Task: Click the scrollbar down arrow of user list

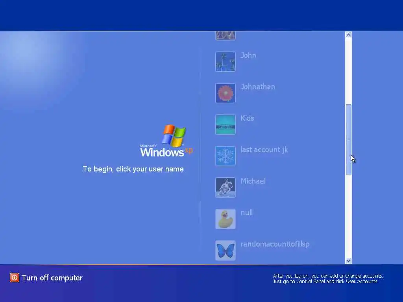Action: (349, 261)
